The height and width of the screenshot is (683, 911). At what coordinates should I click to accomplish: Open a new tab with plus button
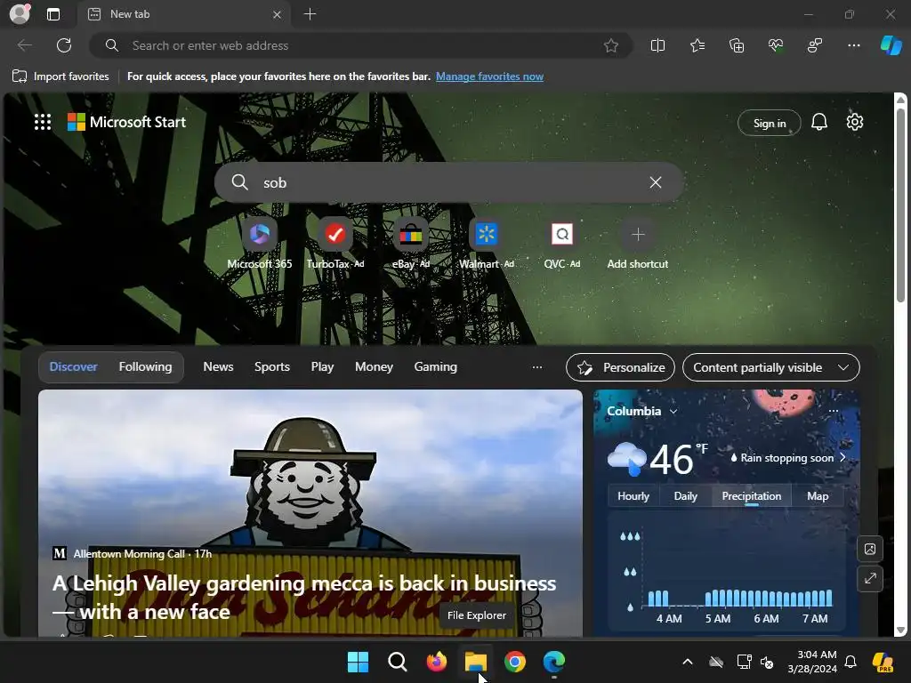(310, 14)
